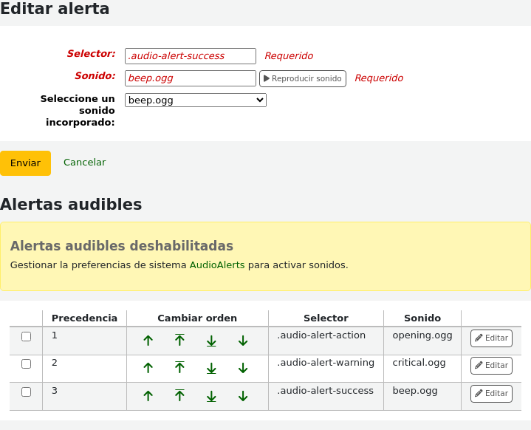Tick the checkbox for .audio-alert-success row

(27, 392)
